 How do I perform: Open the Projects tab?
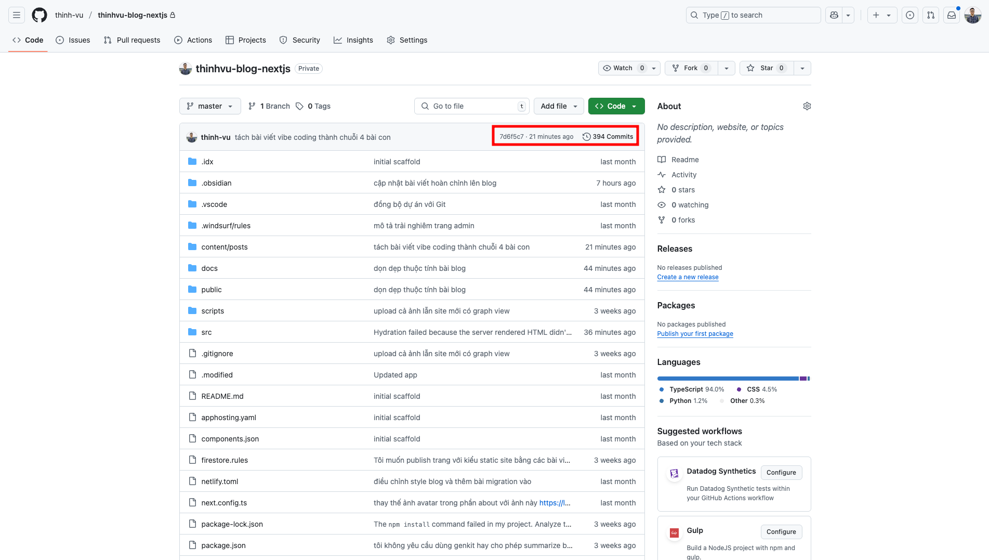[246, 40]
